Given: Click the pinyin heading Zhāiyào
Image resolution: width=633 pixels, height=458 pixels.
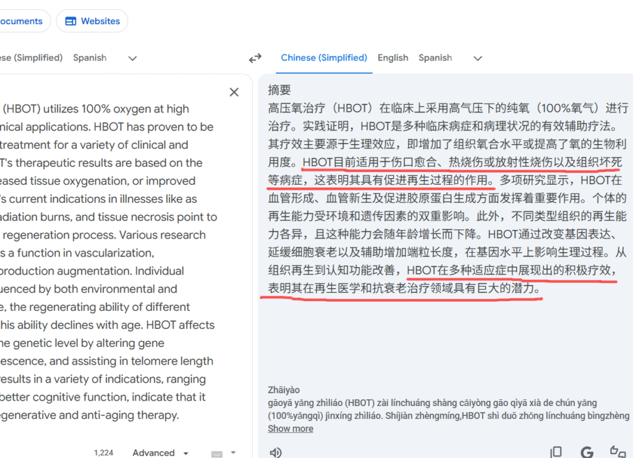Looking at the screenshot, I should [x=284, y=390].
